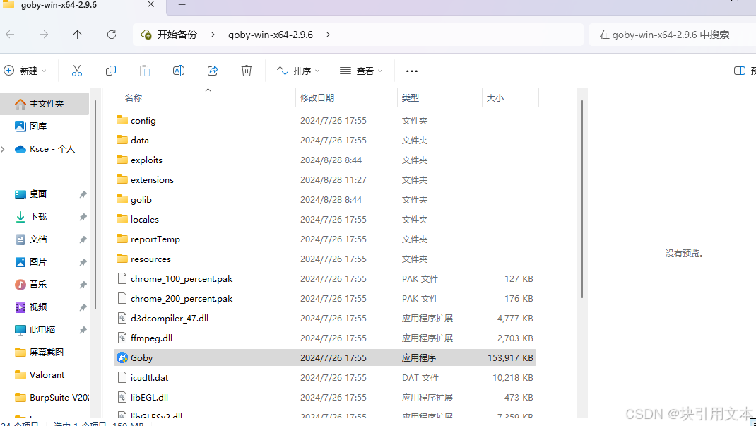Open the View (查看) dropdown
756x426 pixels.
(x=361, y=71)
